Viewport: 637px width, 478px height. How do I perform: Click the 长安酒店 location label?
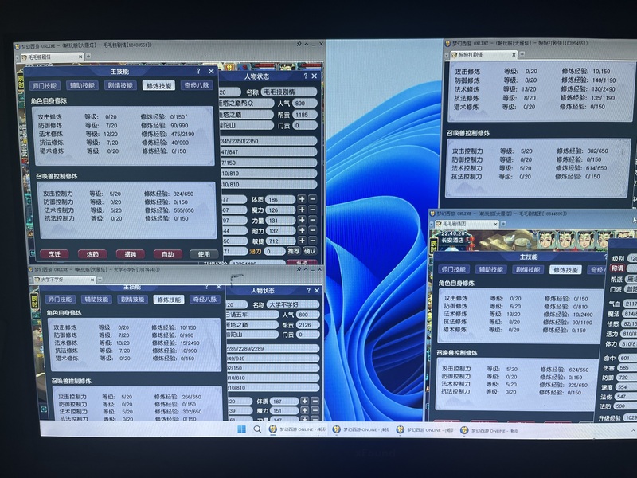(x=452, y=241)
